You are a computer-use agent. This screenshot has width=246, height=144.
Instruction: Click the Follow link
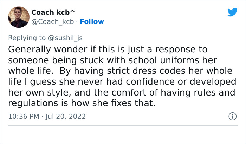[x=92, y=22]
